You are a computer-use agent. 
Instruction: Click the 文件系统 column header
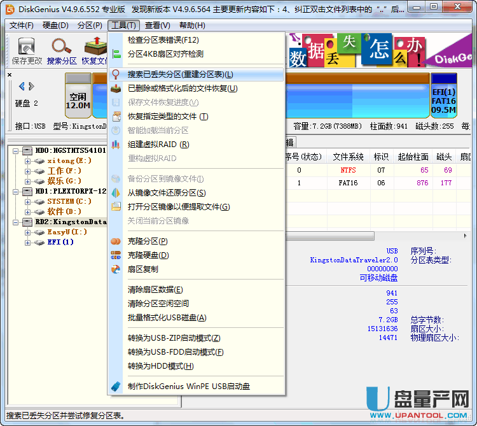(349, 157)
